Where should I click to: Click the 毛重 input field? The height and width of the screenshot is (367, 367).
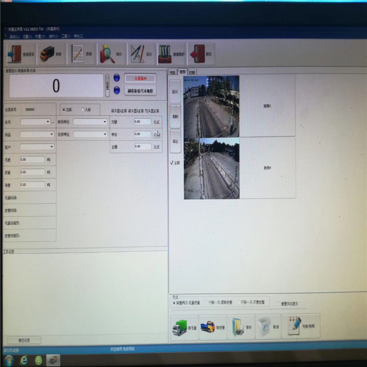(32, 160)
